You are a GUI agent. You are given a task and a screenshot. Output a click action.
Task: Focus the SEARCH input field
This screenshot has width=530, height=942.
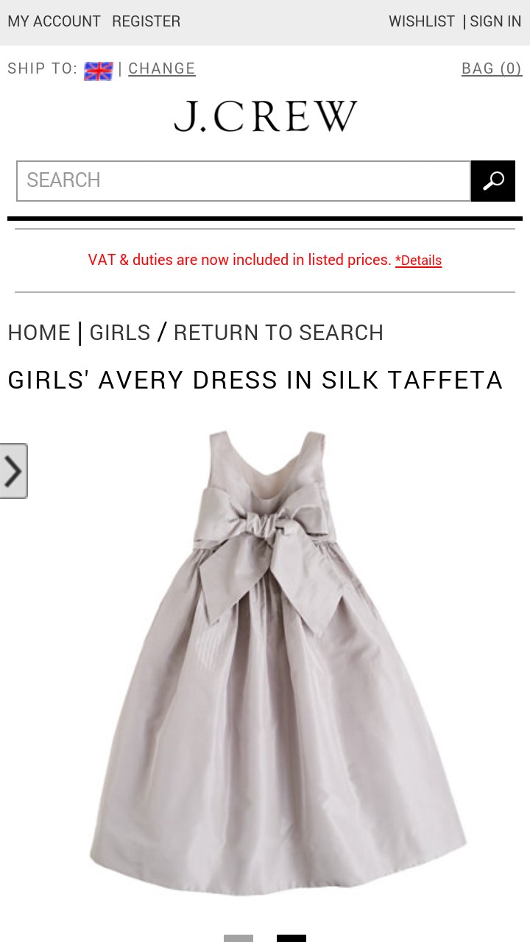244,181
